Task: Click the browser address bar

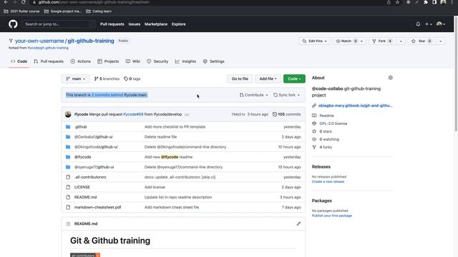Action: click(205, 2)
